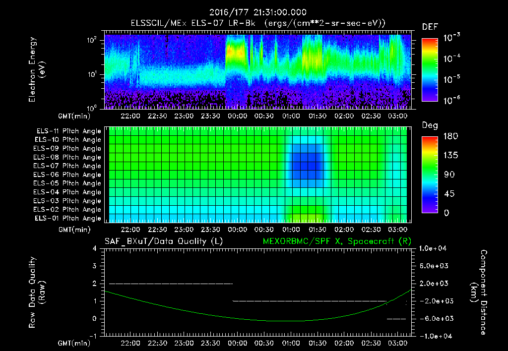Select the ELS-07 Pitch Angle row label
This screenshot has width=508, height=351.
coord(67,166)
